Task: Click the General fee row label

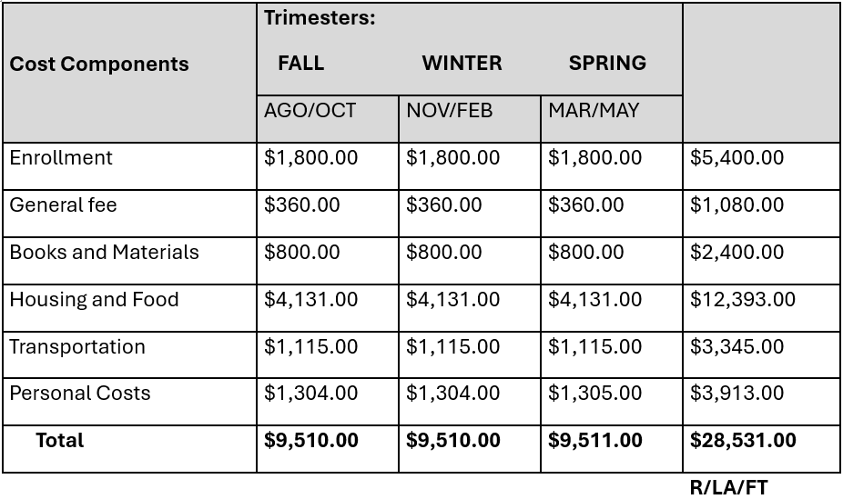Action: click(63, 205)
